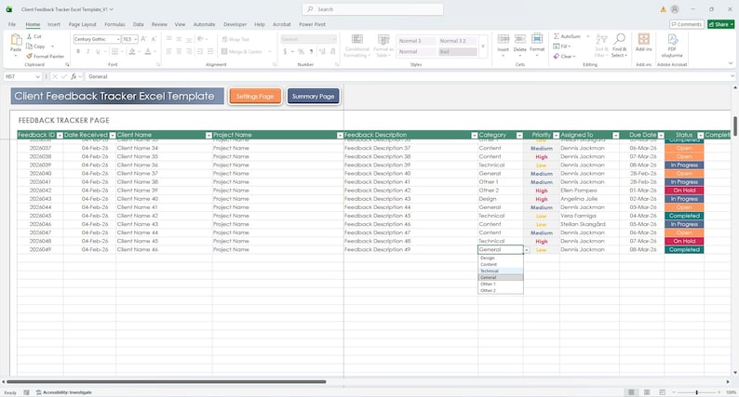Click the zoom slider in status bar
Viewport: 739px width, 397px height.
pos(696,392)
